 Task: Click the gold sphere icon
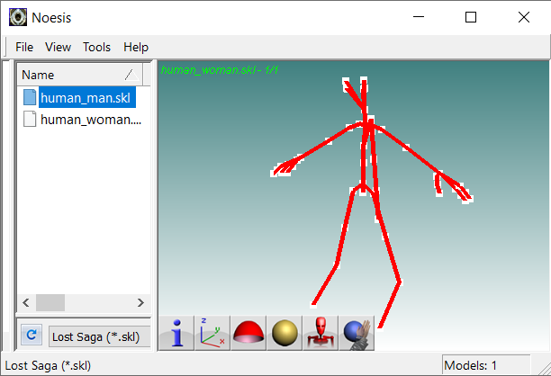pos(285,334)
